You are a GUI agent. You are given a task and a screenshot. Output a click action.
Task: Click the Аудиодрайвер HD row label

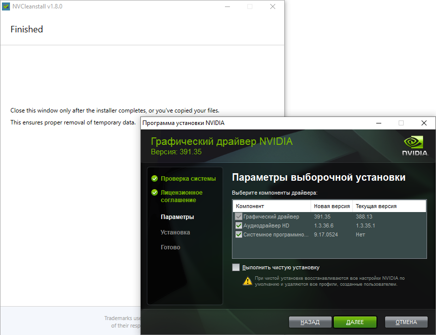(266, 225)
